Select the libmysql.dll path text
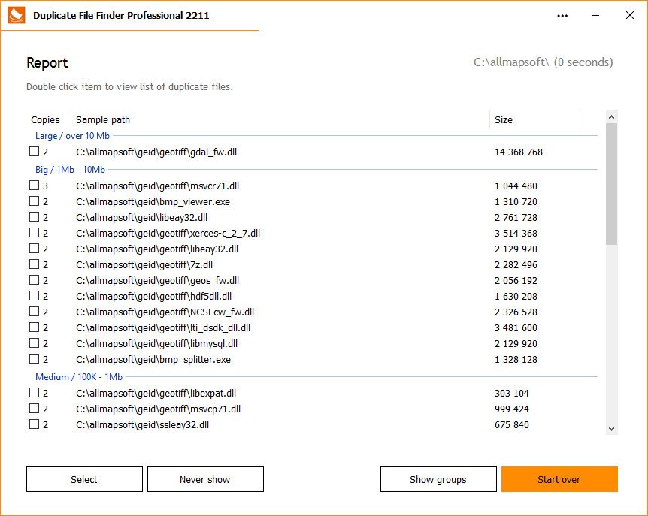The height and width of the screenshot is (516, 648). [157, 343]
